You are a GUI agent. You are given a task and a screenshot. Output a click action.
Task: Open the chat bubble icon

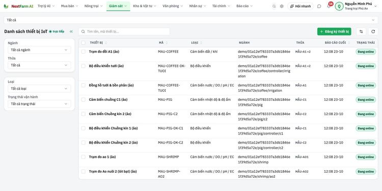click(x=319, y=6)
